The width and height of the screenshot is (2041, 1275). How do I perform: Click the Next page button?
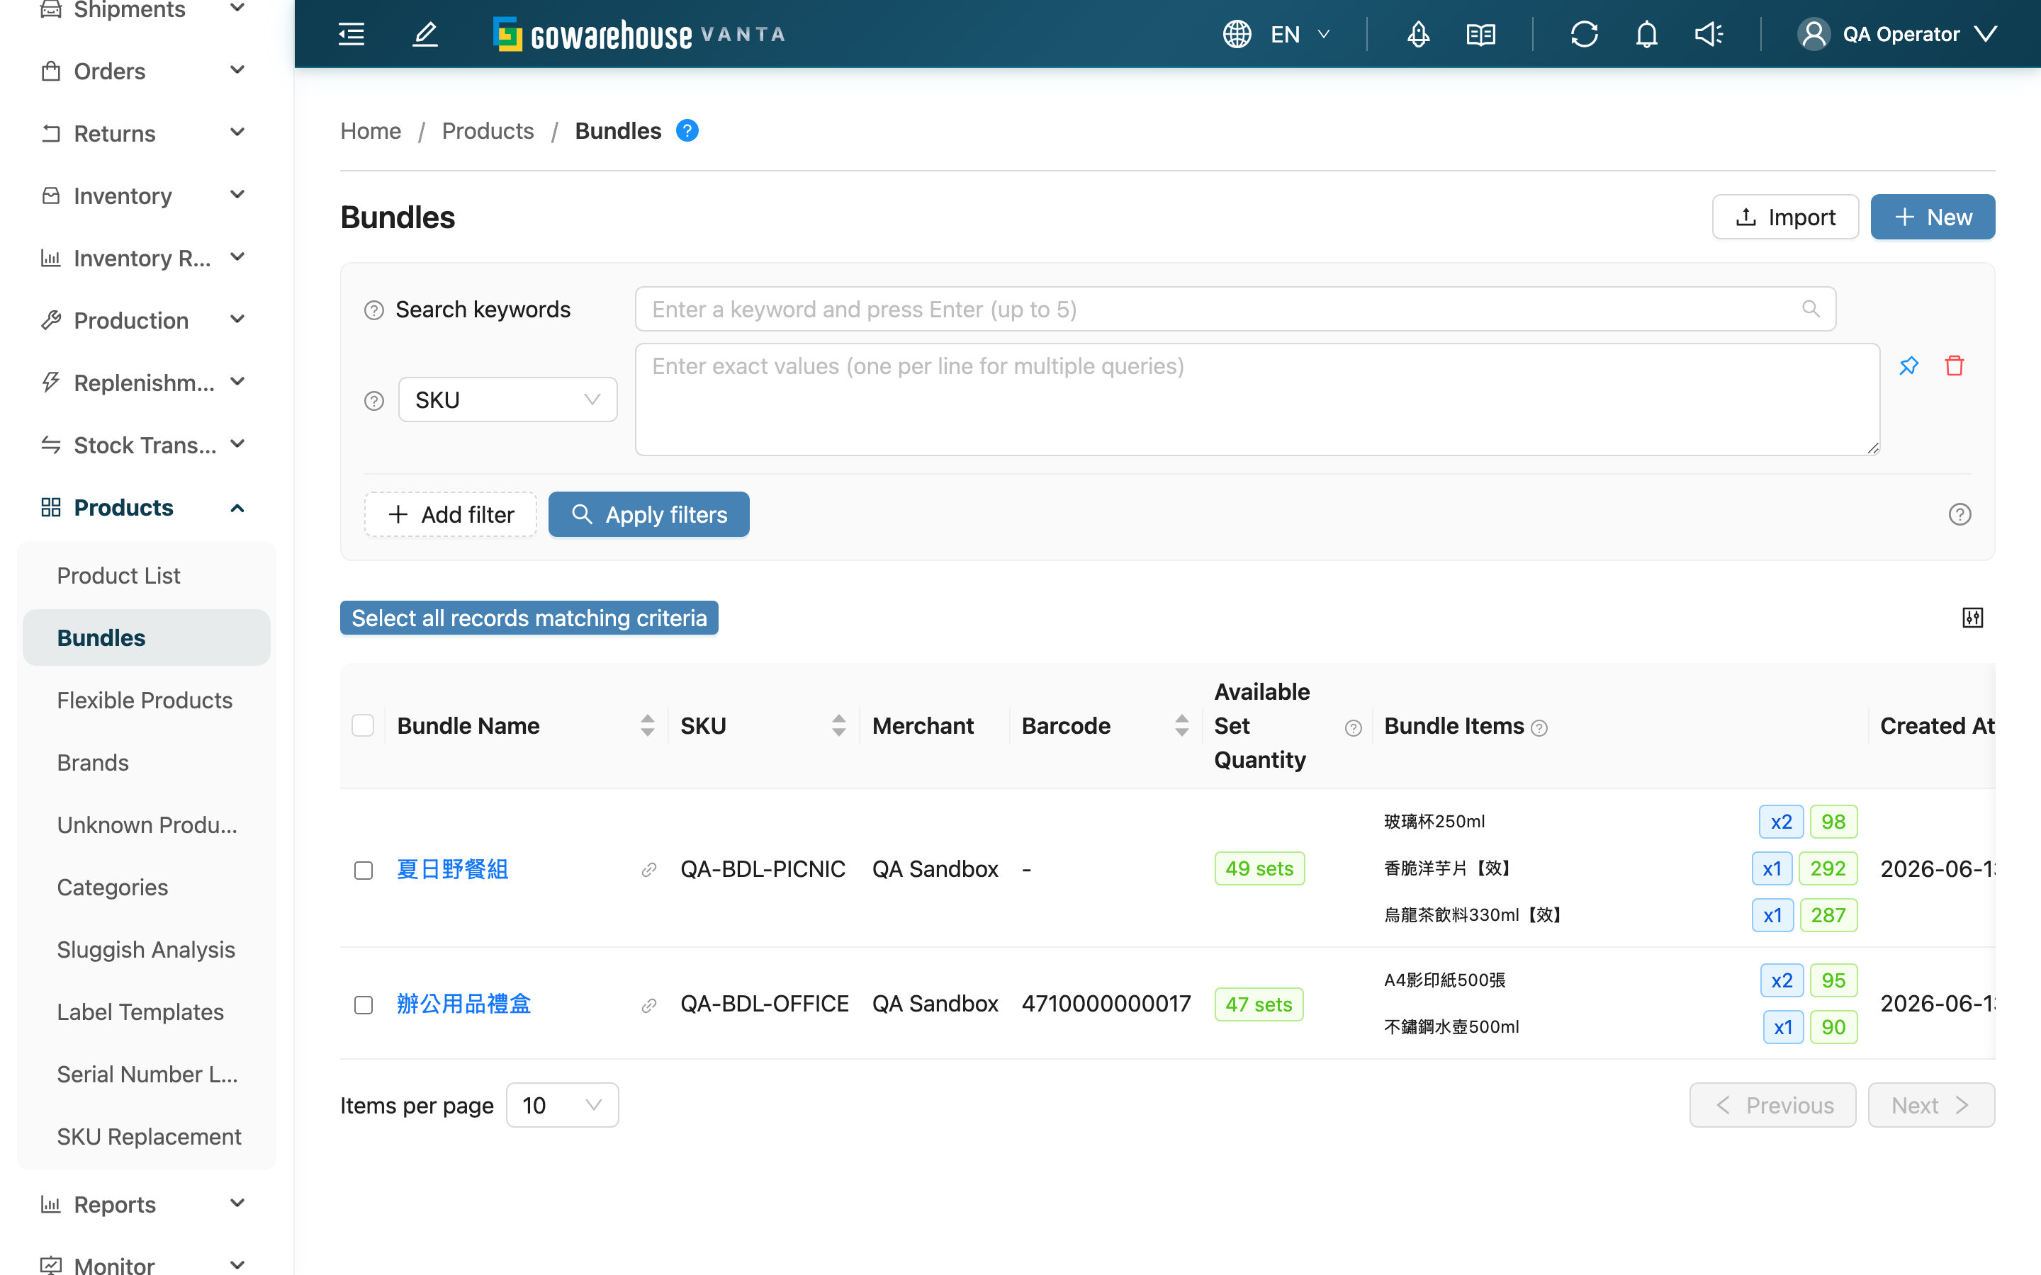pos(1931,1105)
